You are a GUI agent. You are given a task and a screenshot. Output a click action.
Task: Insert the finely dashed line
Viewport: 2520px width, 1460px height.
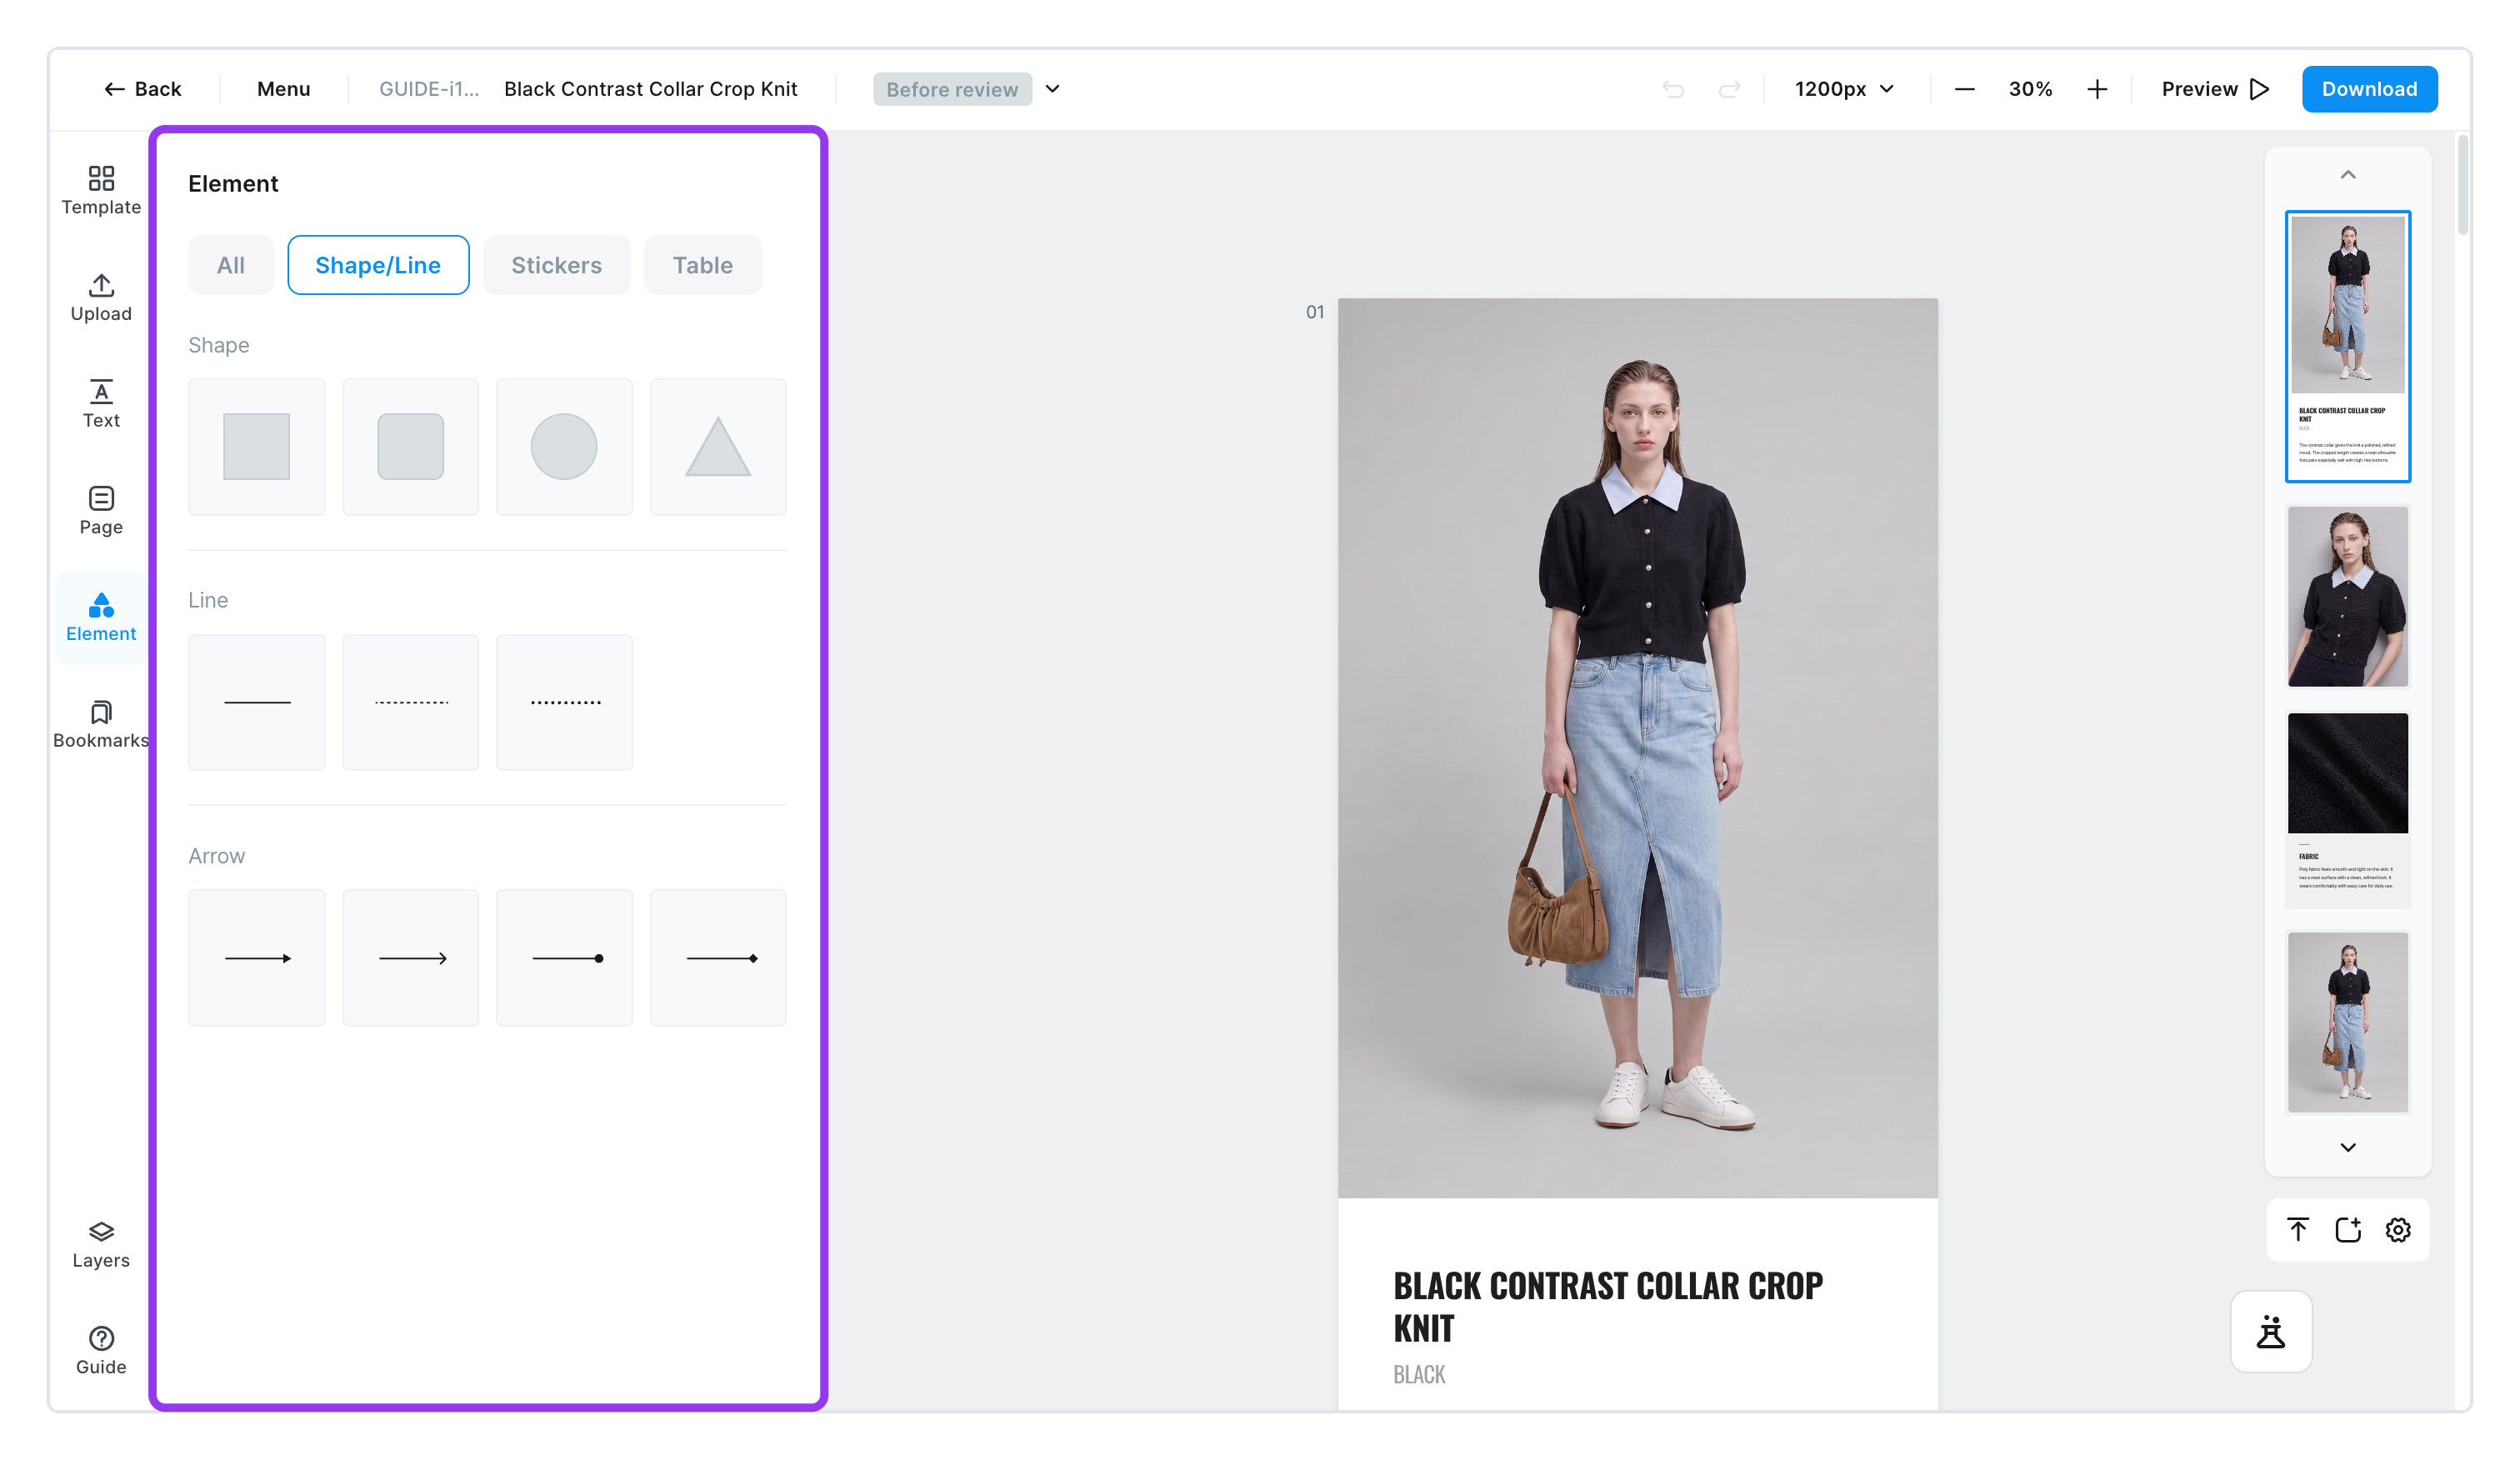(410, 702)
